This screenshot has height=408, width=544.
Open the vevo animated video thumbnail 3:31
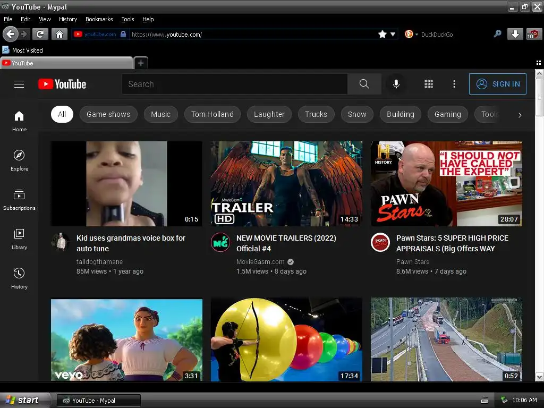pyautogui.click(x=126, y=340)
